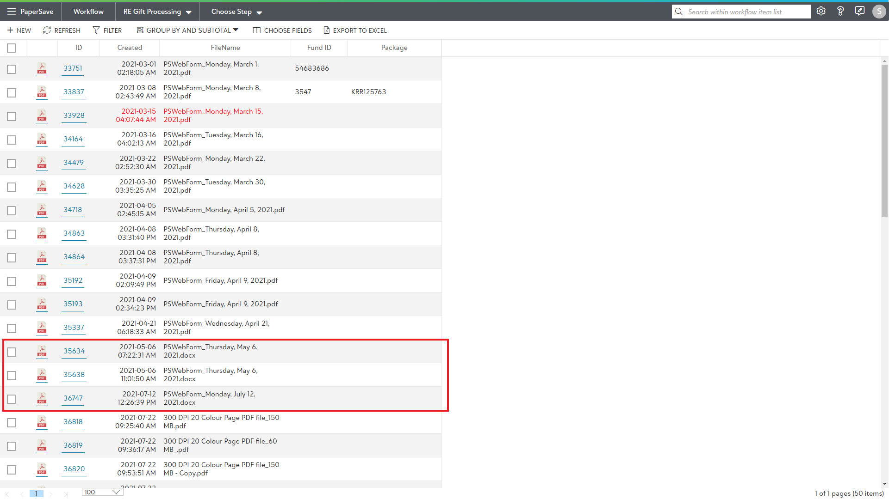Viewport: 889px width, 499px height.
Task: Open item link 34628
Action: 74,186
